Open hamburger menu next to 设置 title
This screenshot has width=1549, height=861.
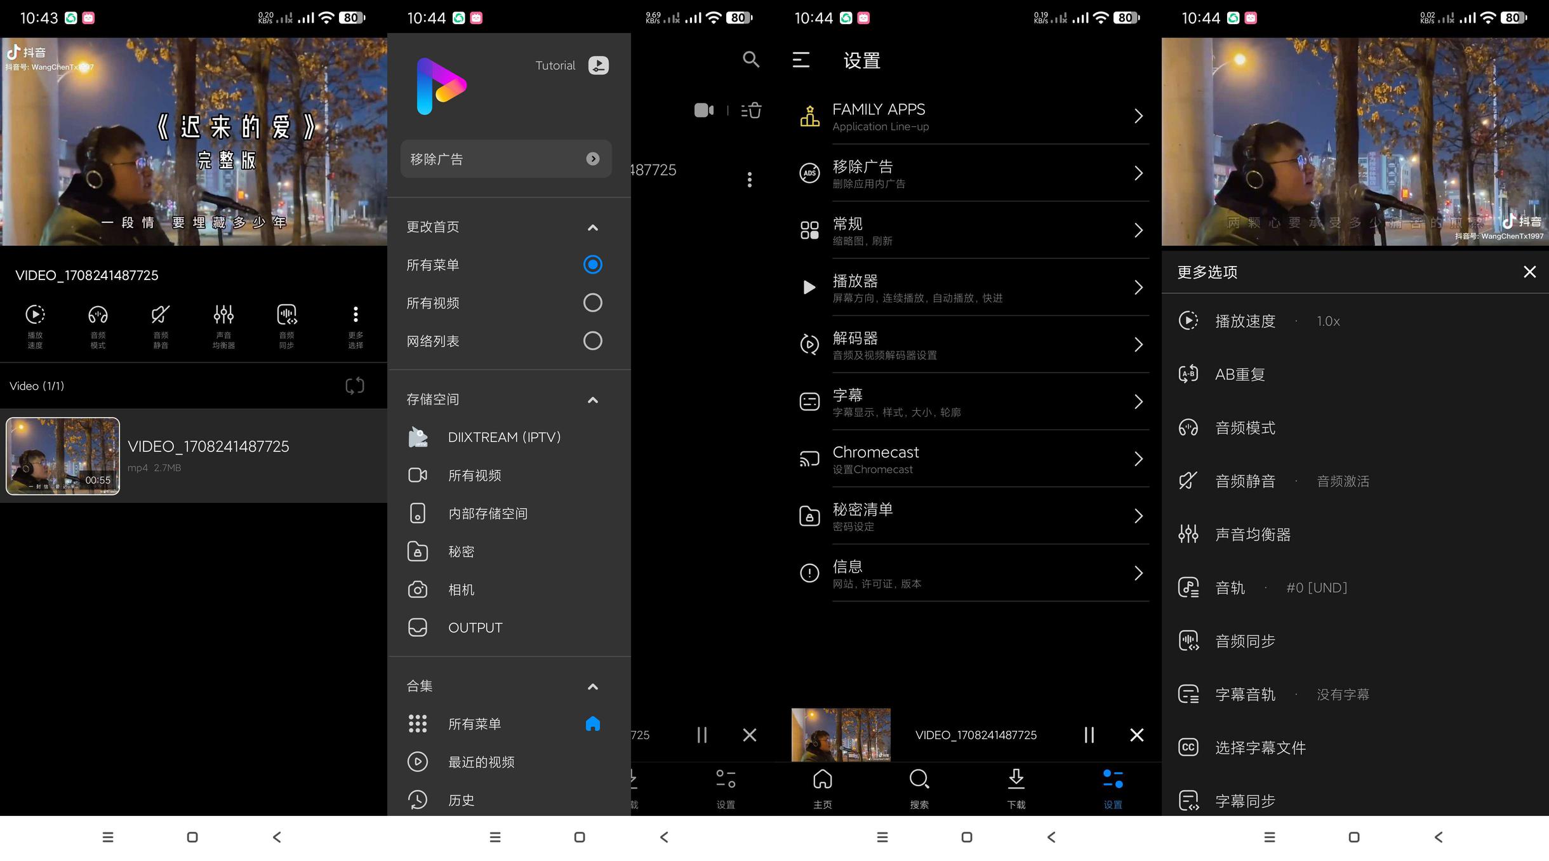click(801, 60)
